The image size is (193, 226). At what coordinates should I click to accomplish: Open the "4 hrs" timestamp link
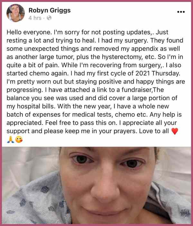coord(35,18)
